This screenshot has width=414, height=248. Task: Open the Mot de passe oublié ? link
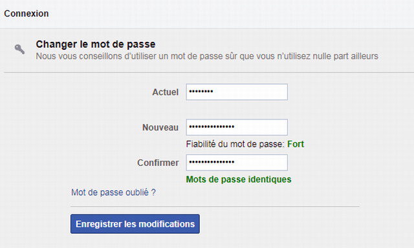[x=114, y=192]
